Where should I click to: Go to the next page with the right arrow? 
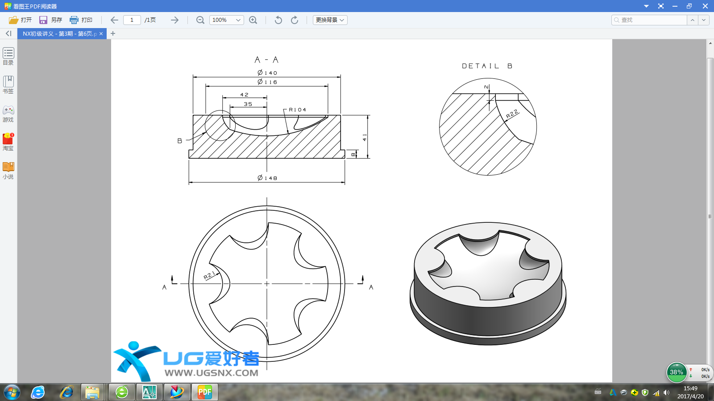point(174,20)
